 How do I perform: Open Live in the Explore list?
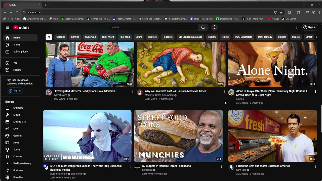[x=20, y=129]
